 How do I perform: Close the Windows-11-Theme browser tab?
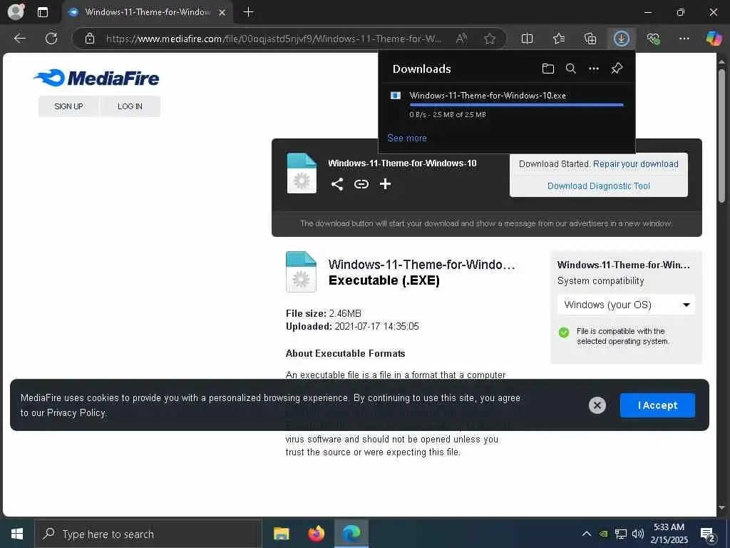(222, 12)
